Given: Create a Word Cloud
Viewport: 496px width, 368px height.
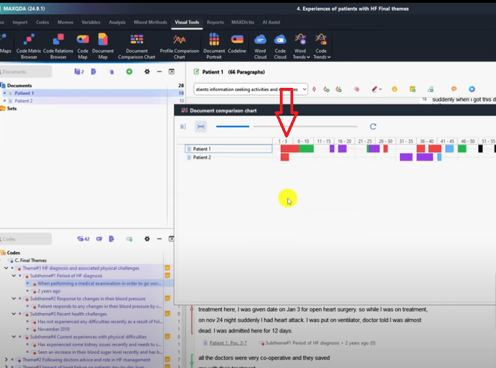Looking at the screenshot, I should (260, 46).
